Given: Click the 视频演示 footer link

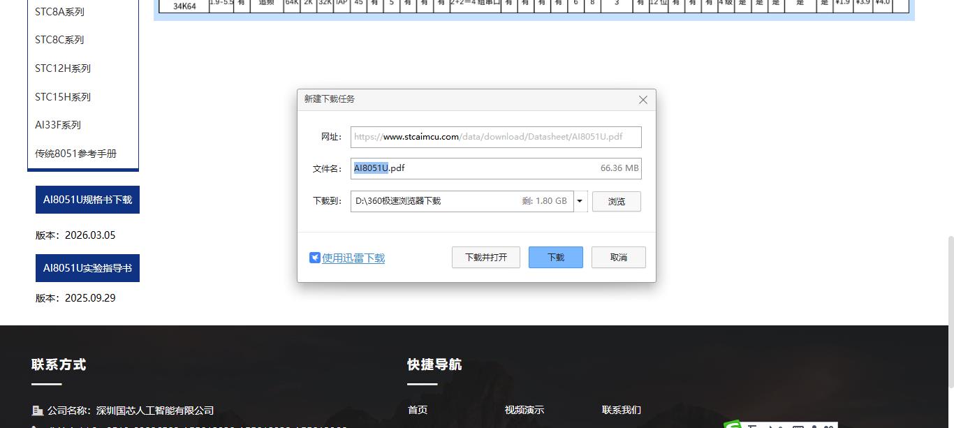Looking at the screenshot, I should click(524, 410).
